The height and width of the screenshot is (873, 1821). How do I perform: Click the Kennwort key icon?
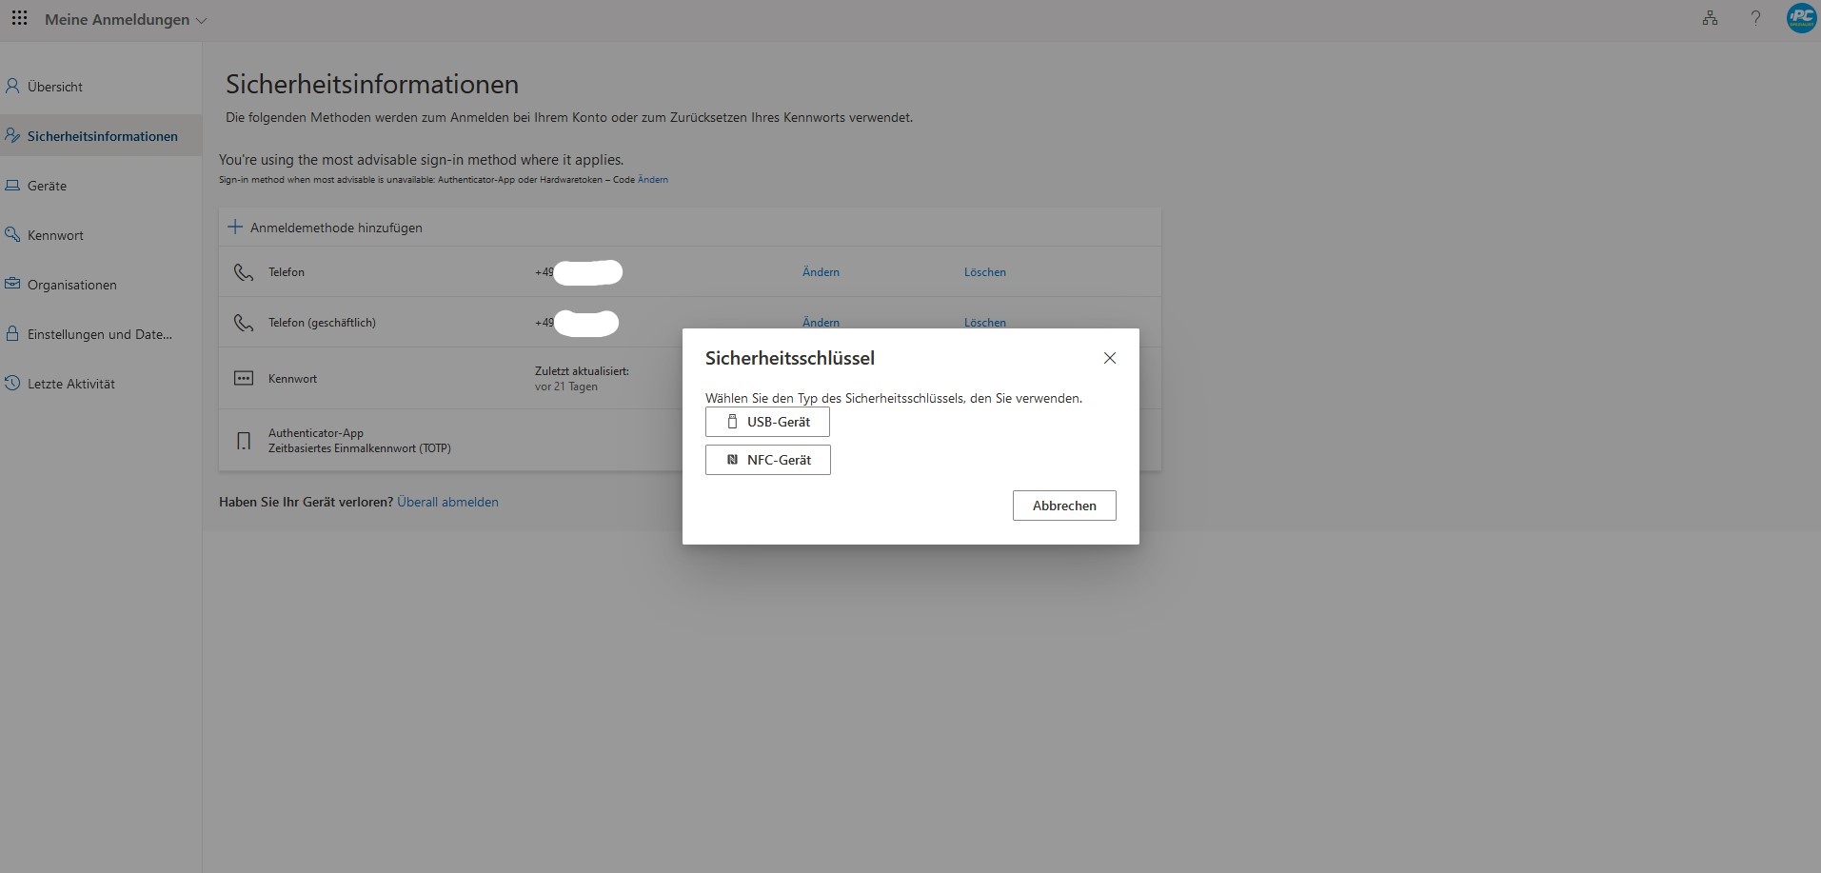(x=12, y=234)
